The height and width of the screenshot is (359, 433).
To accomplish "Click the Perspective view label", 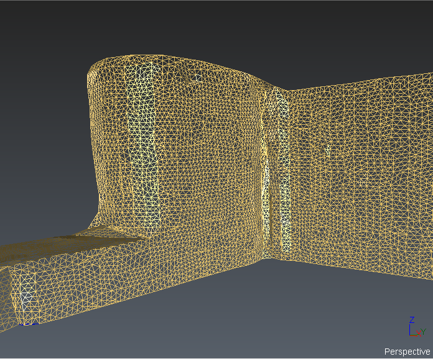I will coord(407,352).
